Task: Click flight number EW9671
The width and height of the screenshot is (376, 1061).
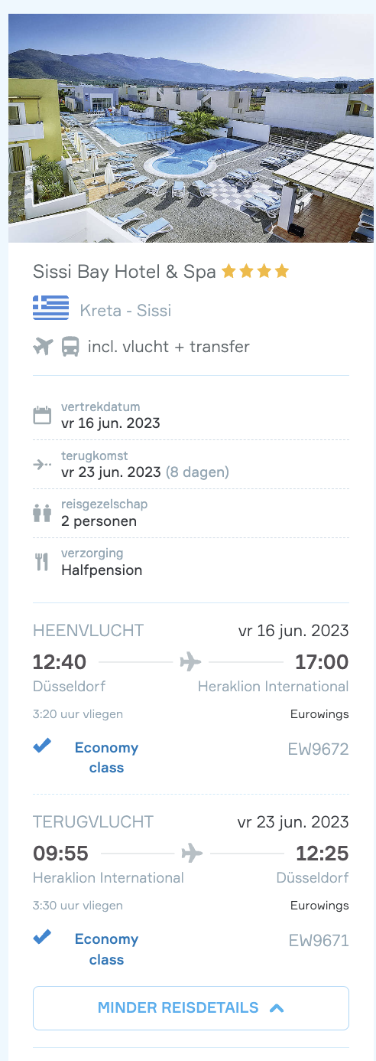Action: coord(319,941)
